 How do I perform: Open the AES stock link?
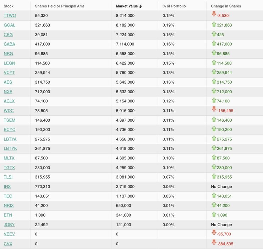[x=8, y=82]
